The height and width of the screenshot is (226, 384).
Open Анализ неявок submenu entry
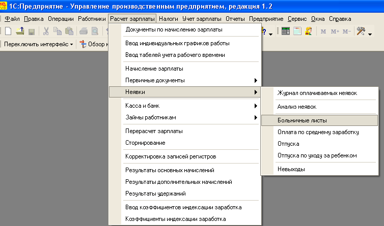click(320, 107)
